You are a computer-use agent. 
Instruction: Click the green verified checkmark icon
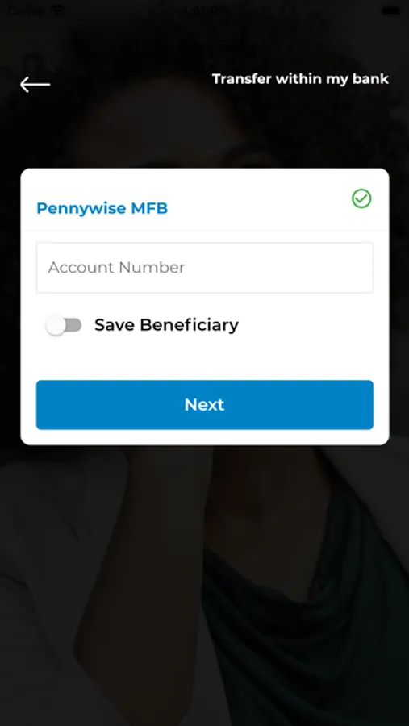tap(361, 198)
